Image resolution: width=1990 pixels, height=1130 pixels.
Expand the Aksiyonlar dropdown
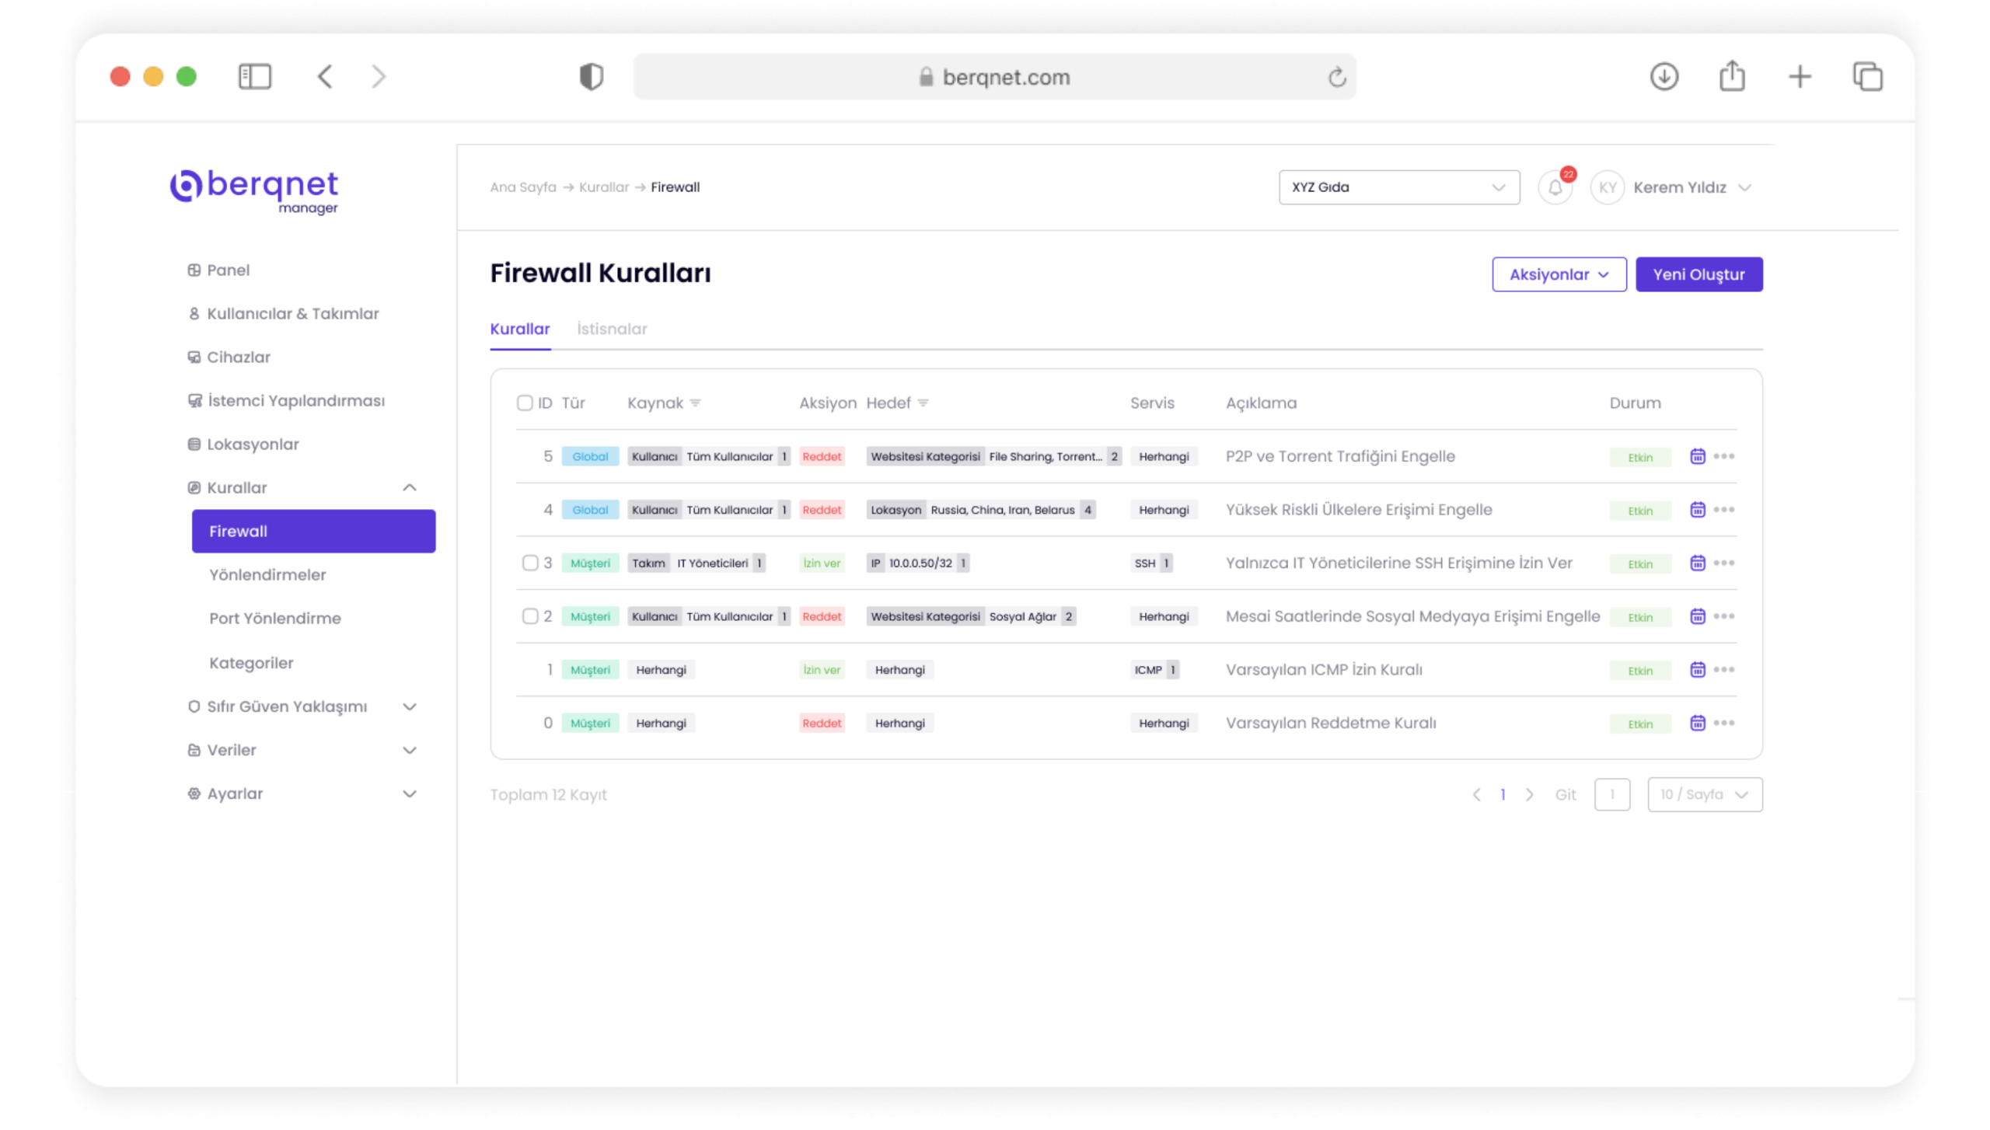click(x=1559, y=274)
